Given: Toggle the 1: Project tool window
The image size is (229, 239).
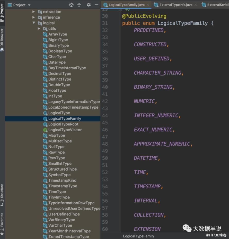Looking at the screenshot, I should coord(2,13).
